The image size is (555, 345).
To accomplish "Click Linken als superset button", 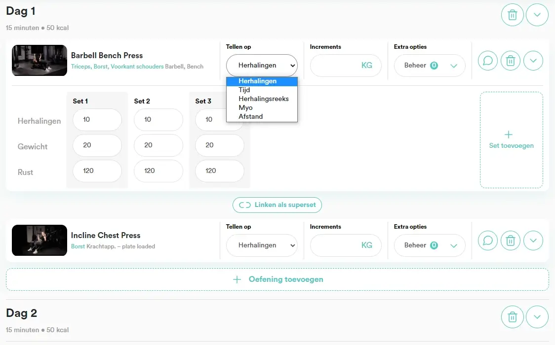I will coord(277,205).
